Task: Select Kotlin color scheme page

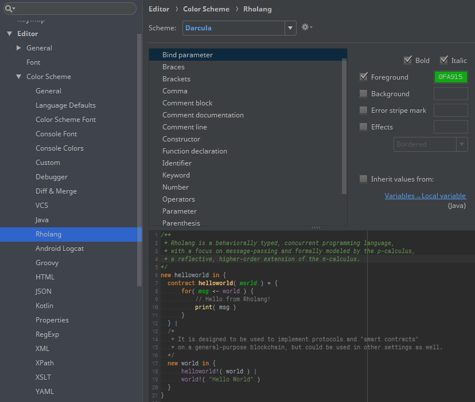Action: click(x=44, y=305)
